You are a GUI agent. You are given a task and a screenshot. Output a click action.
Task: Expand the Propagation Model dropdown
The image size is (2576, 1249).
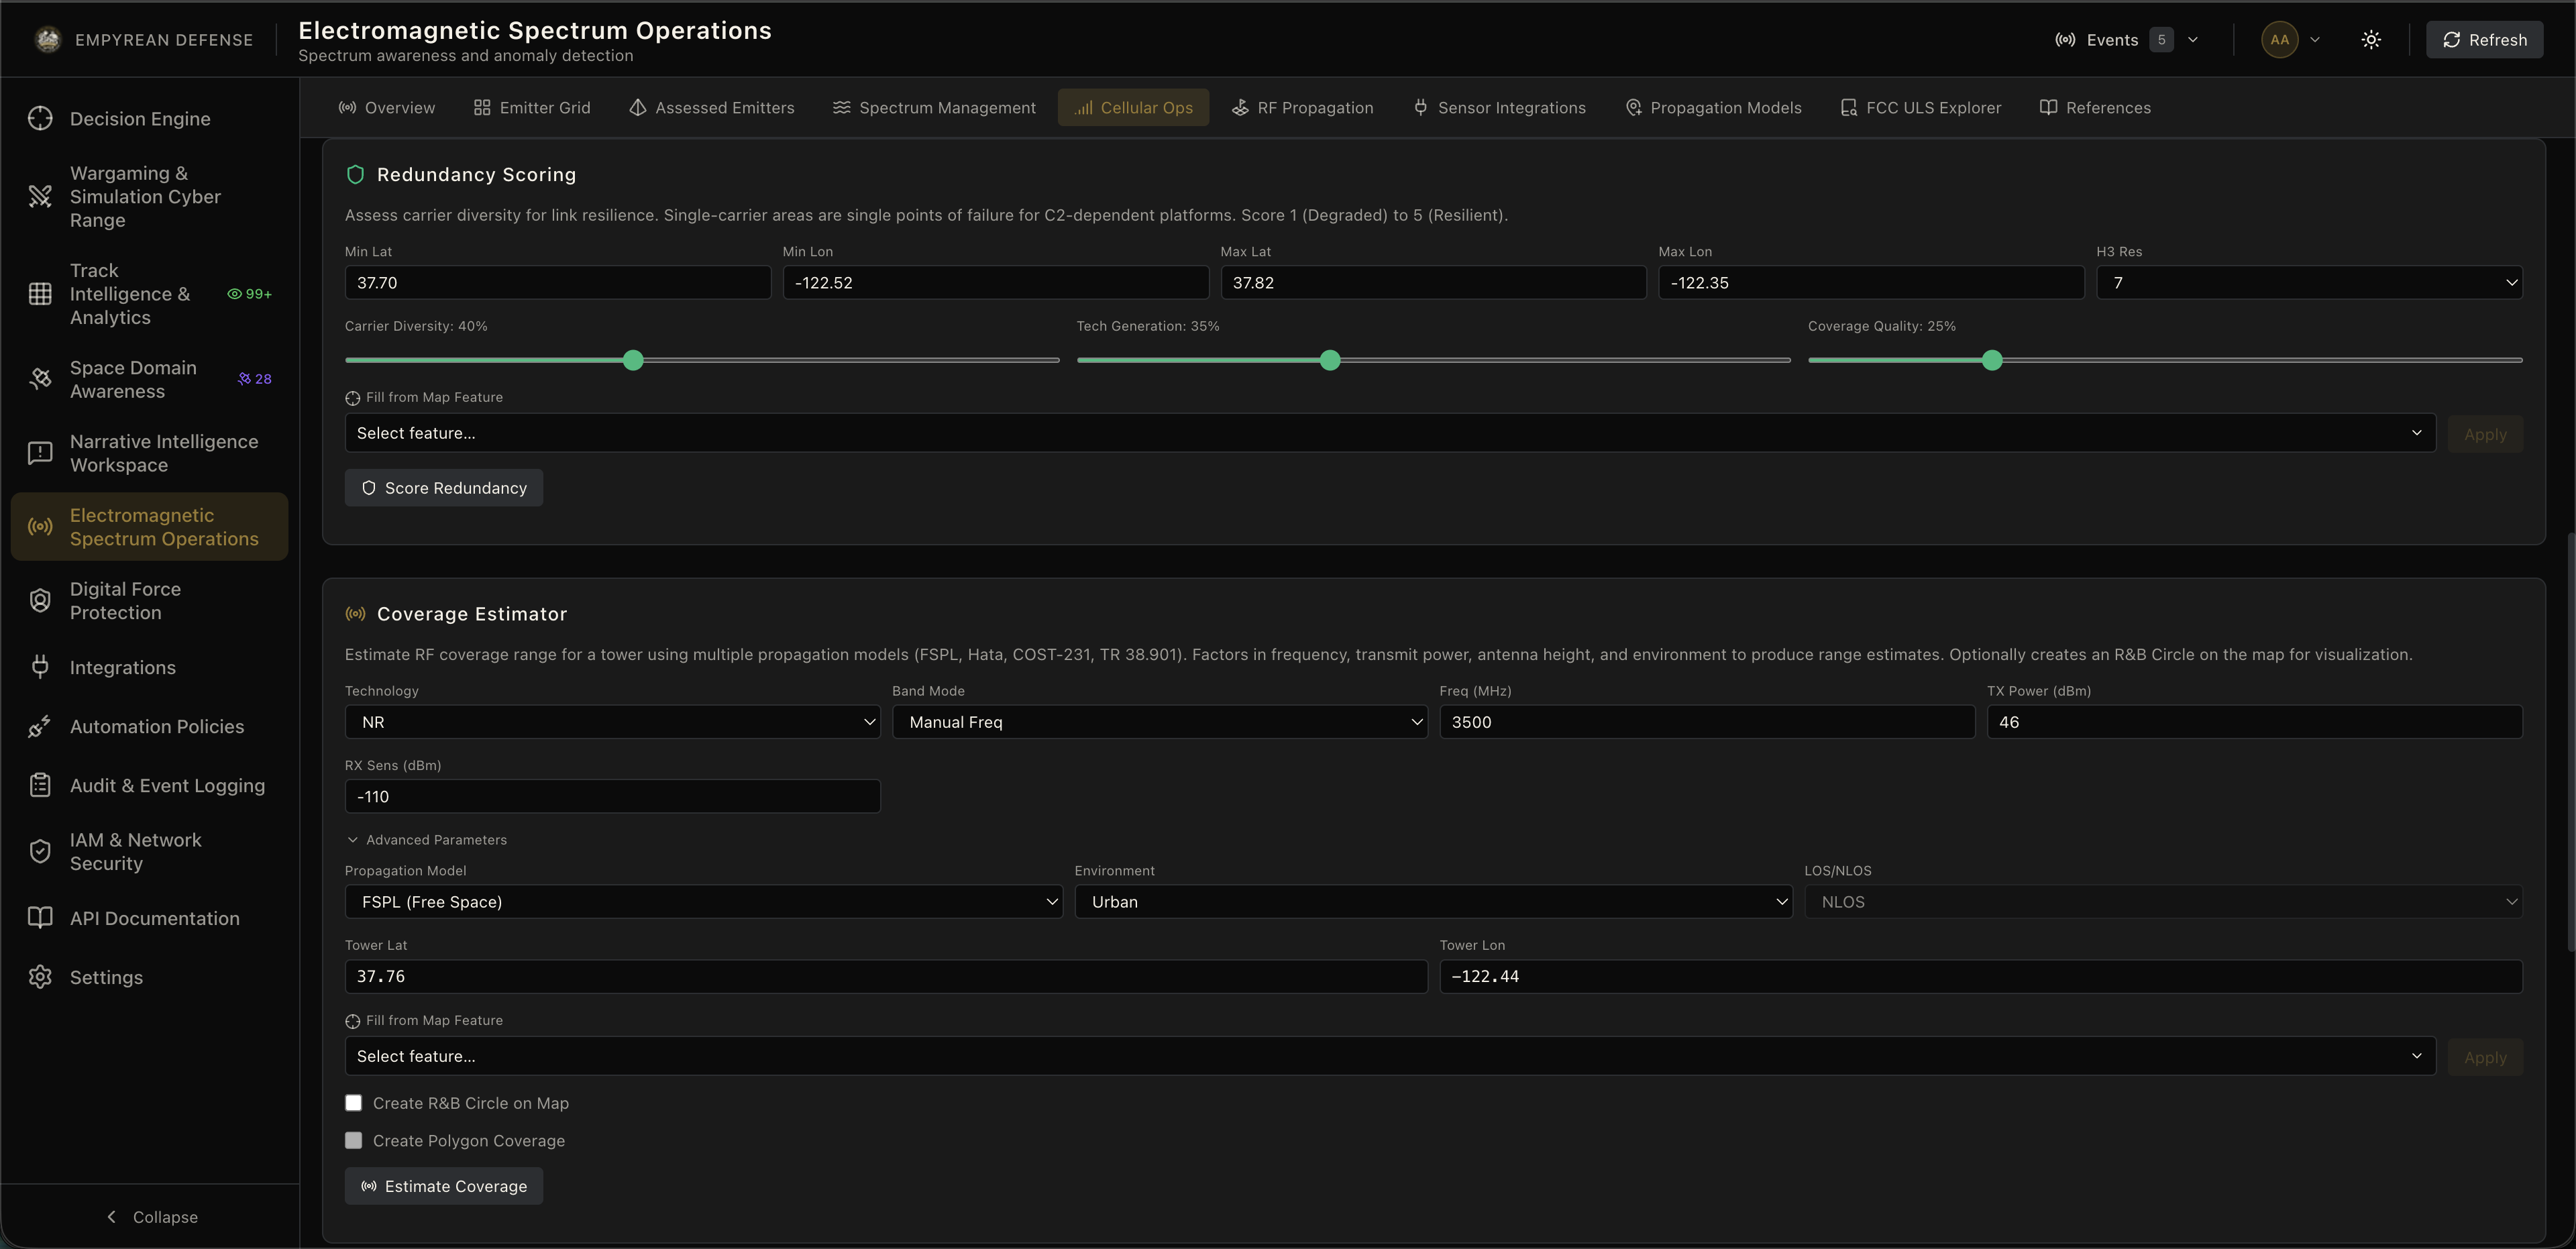coord(703,902)
